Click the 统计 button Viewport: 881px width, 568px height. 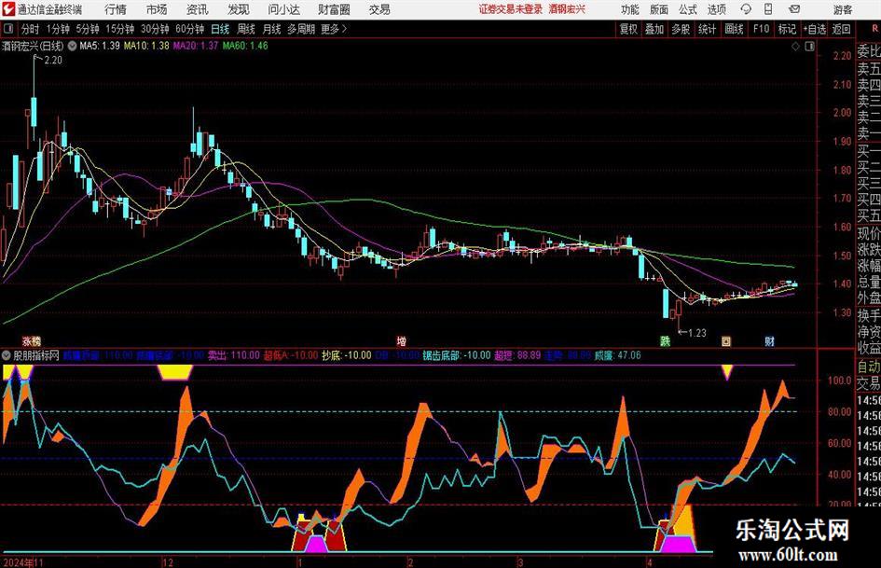(x=707, y=29)
